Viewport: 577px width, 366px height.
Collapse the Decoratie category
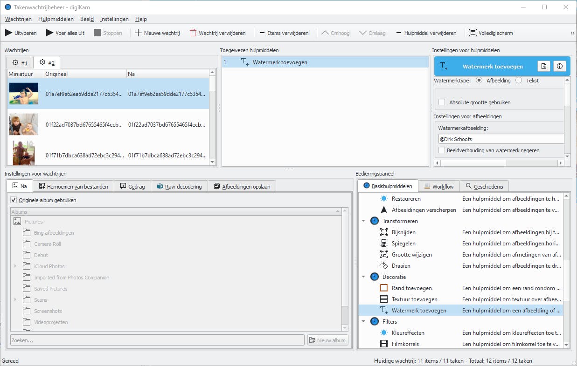(363, 277)
